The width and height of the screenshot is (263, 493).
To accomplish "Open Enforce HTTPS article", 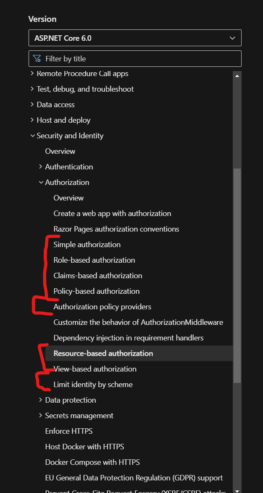I will coord(69,431).
